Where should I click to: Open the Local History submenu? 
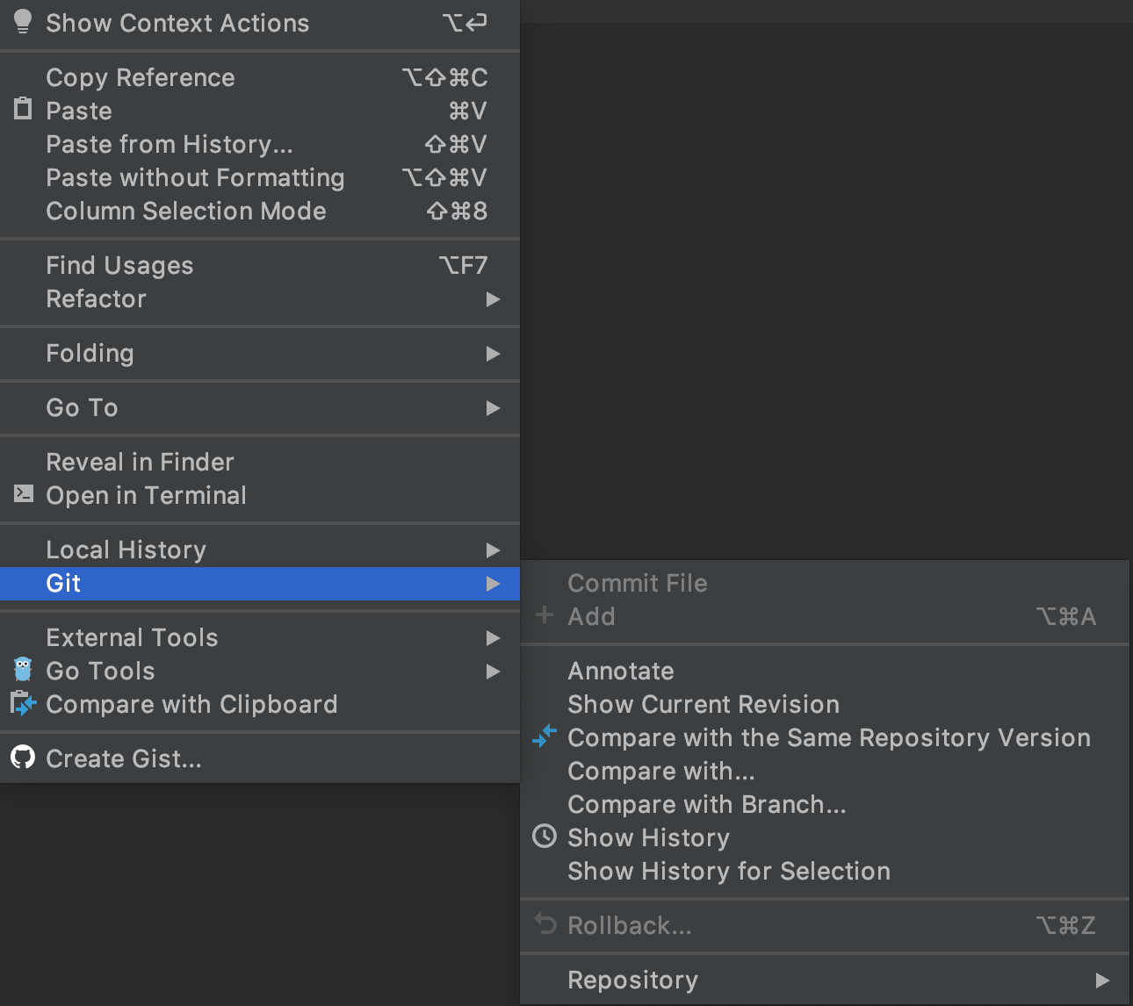click(126, 550)
